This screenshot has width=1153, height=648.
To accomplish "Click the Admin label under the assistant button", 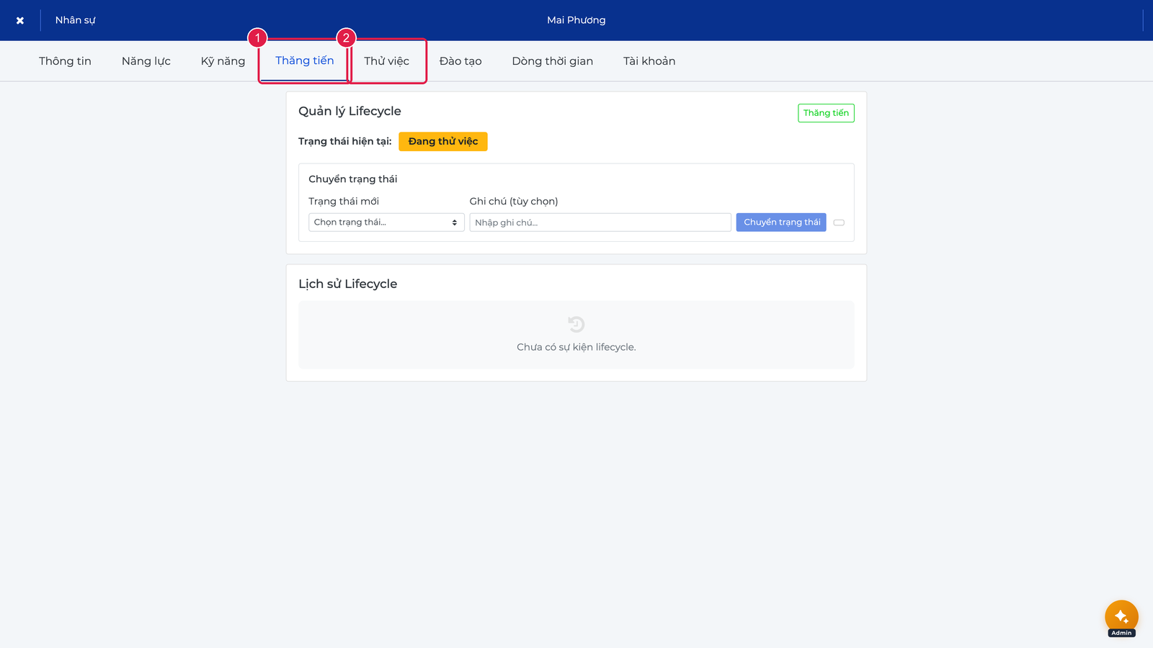I will (x=1121, y=633).
